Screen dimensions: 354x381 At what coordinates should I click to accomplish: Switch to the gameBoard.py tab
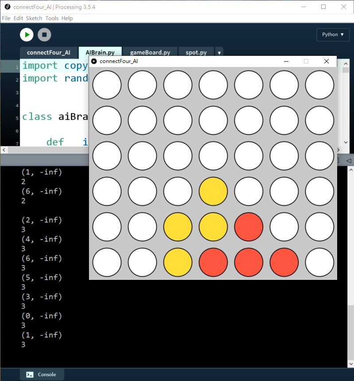[150, 52]
